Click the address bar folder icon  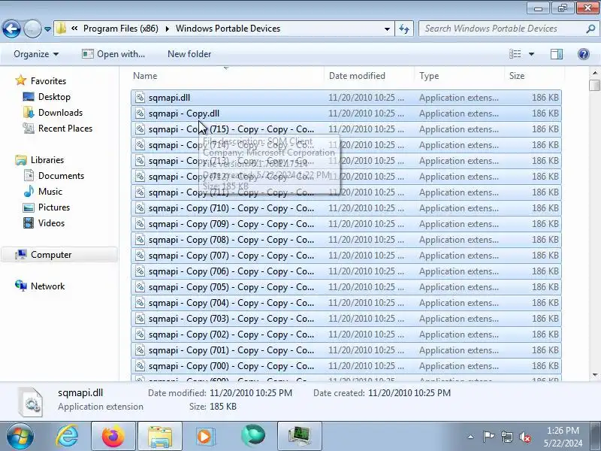tap(61, 29)
